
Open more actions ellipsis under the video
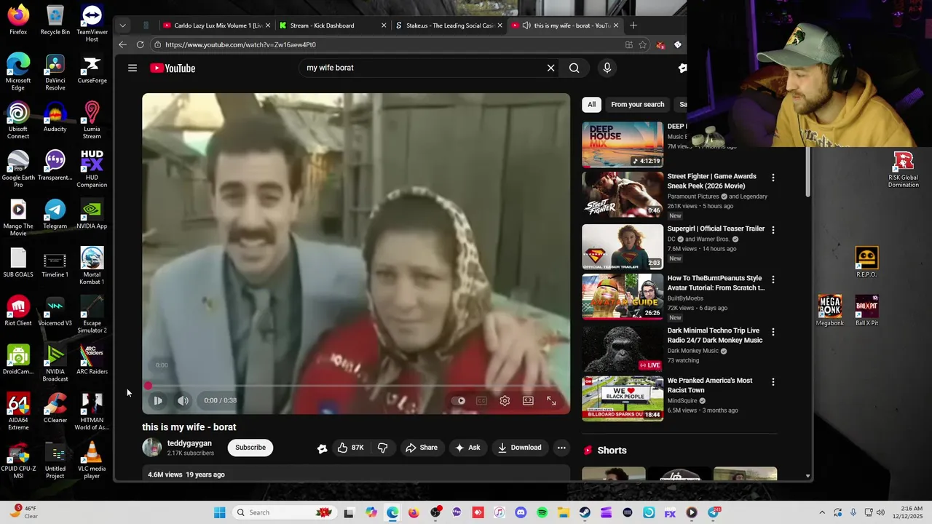tap(561, 448)
